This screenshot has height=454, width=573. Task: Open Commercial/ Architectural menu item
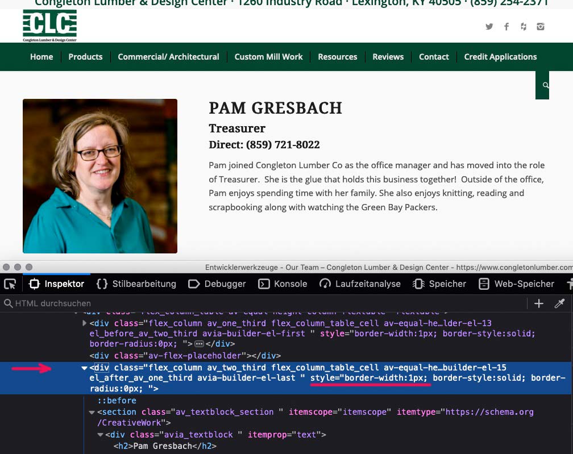pyautogui.click(x=168, y=57)
